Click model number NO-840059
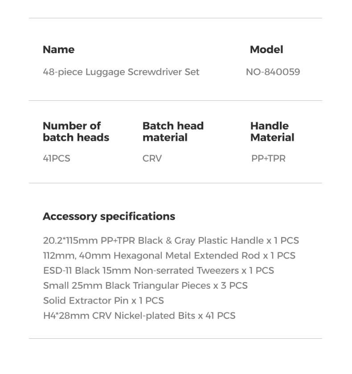Image resolution: width=352 pixels, height=374 pixels. pos(273,72)
